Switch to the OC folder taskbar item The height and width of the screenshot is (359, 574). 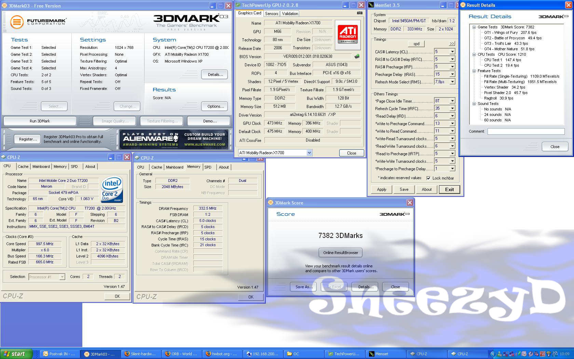pos(304,354)
